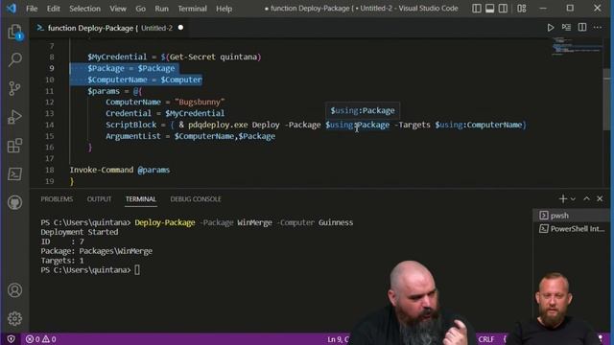Open the Selection menu
The width and height of the screenshot is (614, 345).
[x=84, y=9]
